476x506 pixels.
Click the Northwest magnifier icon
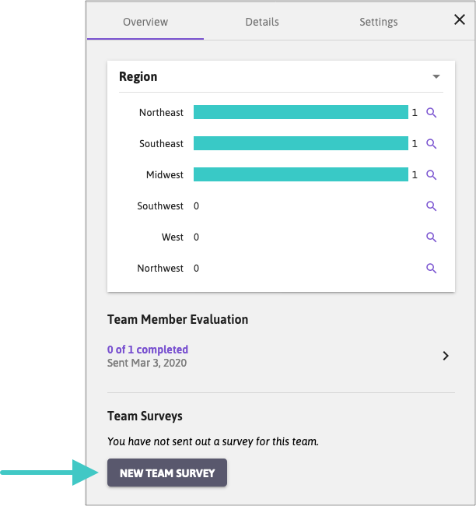coord(432,269)
